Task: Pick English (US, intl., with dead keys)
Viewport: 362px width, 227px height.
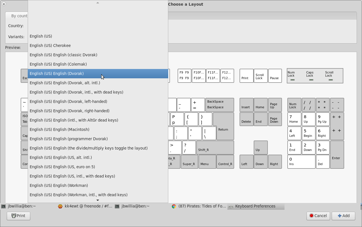Action: pyautogui.click(x=98, y=176)
